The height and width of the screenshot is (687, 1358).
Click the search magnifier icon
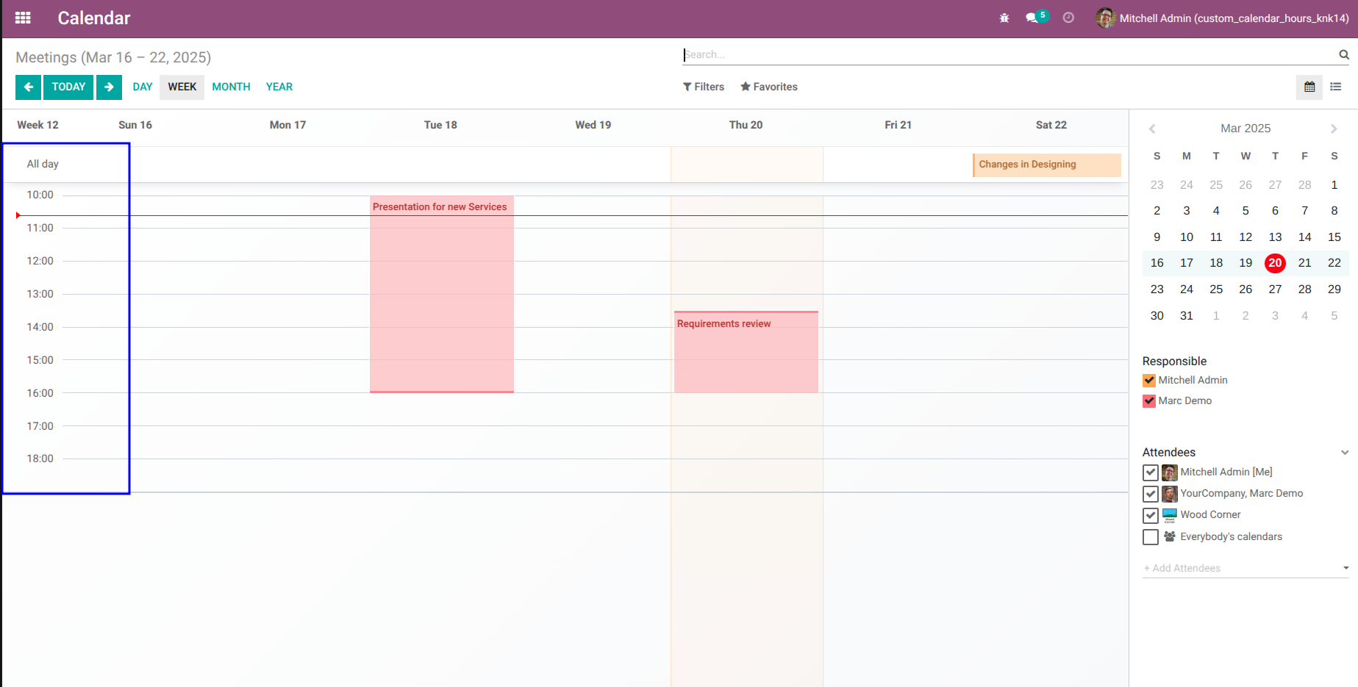(x=1343, y=54)
